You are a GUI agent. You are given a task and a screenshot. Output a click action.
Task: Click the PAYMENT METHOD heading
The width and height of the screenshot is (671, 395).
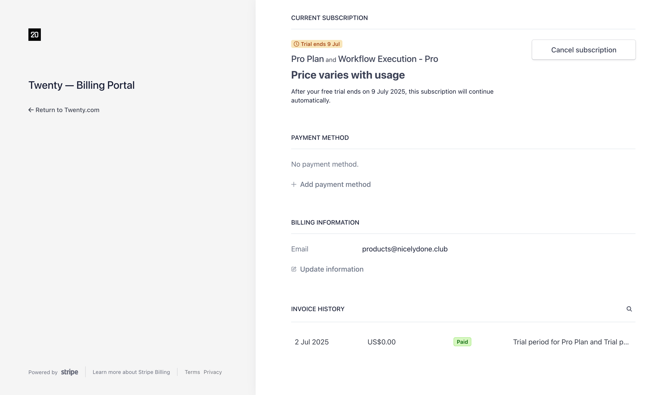tap(320, 138)
